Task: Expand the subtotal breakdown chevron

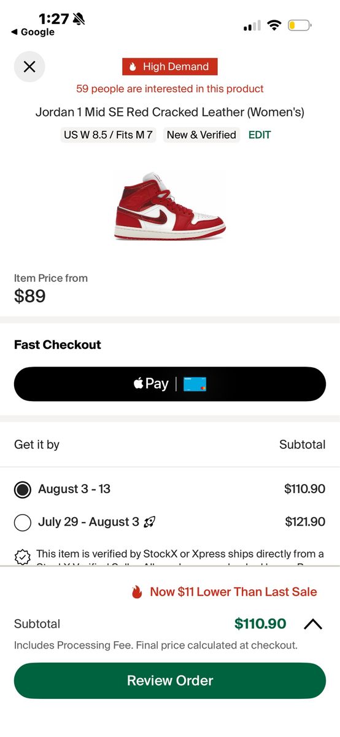Action: pos(313,624)
